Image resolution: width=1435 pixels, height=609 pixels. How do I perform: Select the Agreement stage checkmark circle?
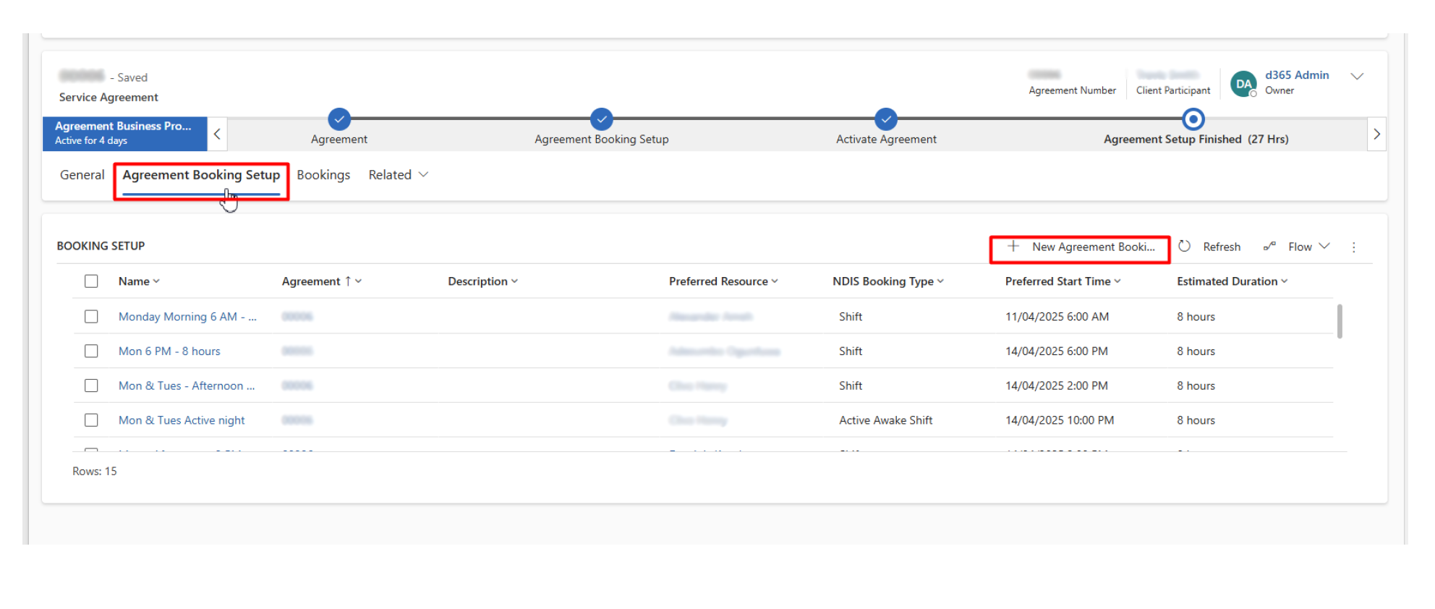coord(339,119)
